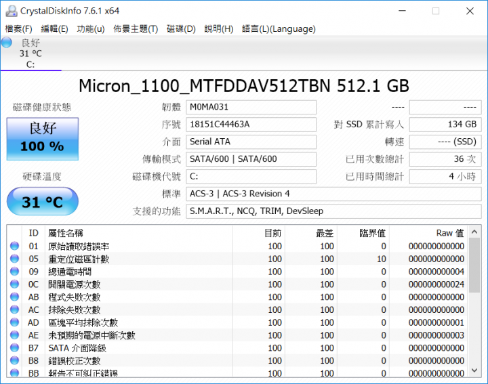488x384 pixels.
Task: Click the disk model title Micron_1100_MTFDDAV512TBN
Action: pos(244,86)
